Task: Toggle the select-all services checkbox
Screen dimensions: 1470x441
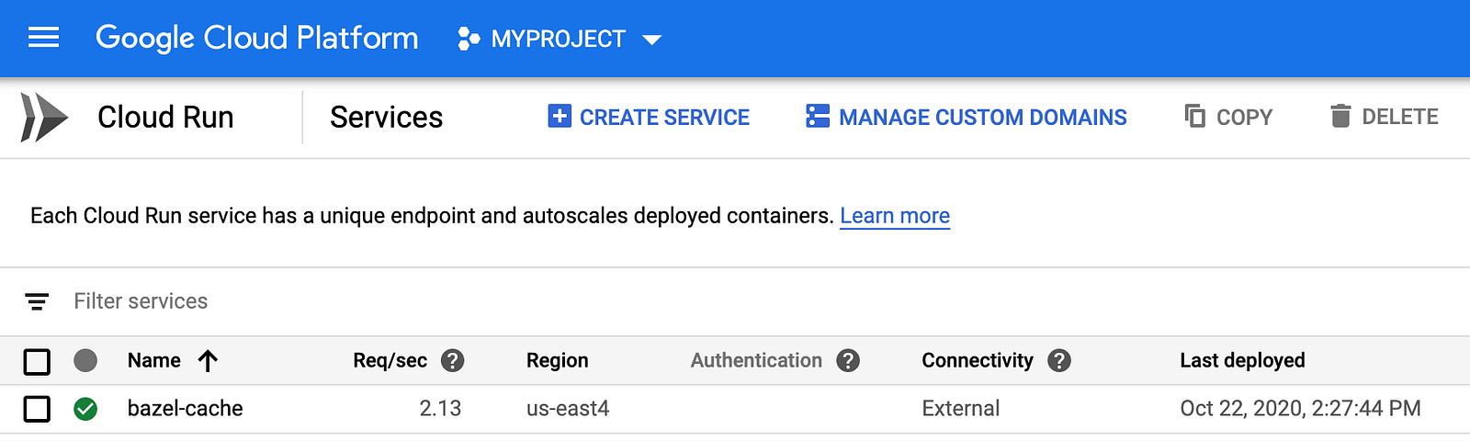Action: click(x=37, y=361)
